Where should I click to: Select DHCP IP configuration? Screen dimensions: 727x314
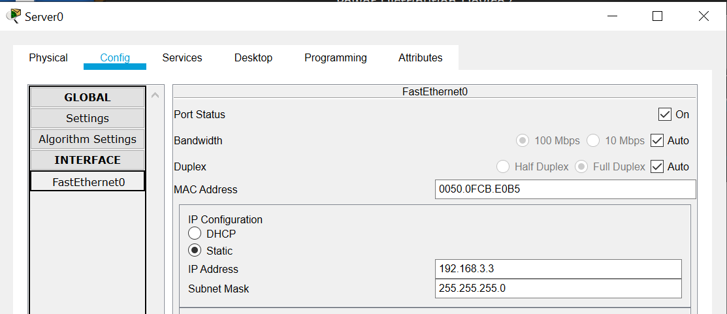click(x=195, y=234)
